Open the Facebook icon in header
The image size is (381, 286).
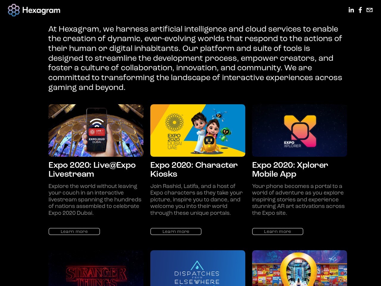click(x=360, y=10)
